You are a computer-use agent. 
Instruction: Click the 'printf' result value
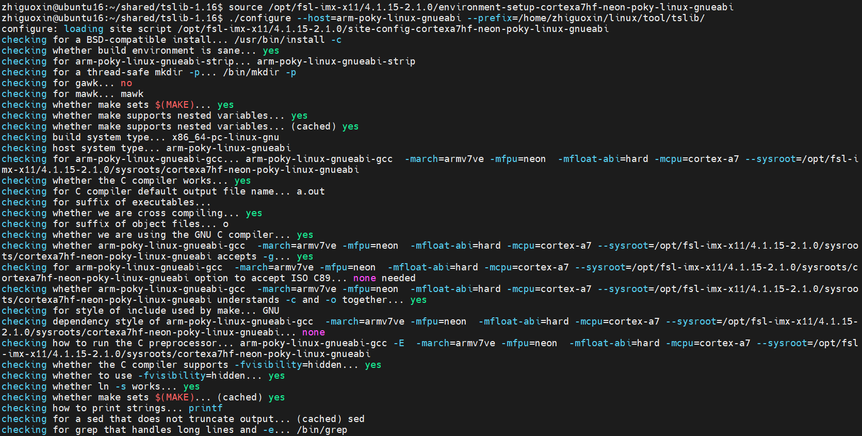point(205,408)
